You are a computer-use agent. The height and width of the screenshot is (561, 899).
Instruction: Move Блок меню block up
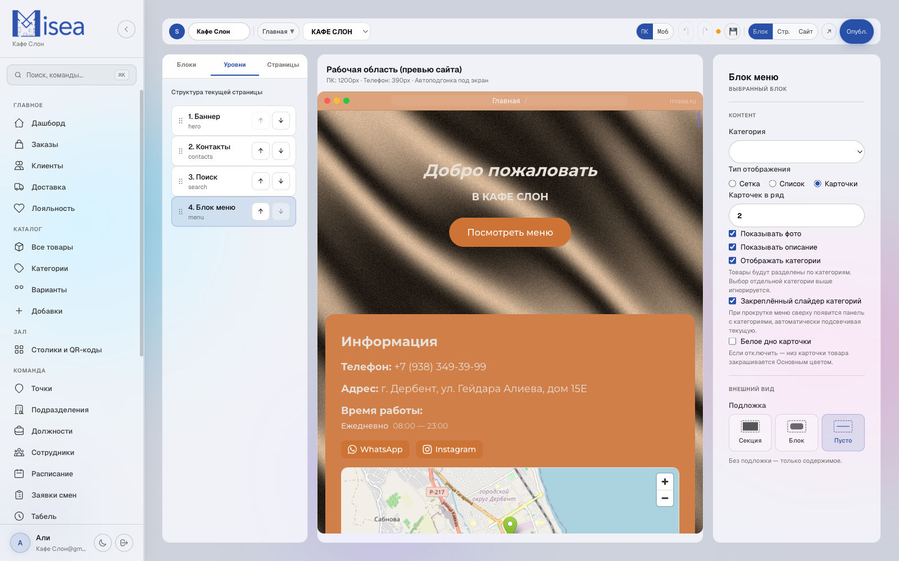(261, 211)
